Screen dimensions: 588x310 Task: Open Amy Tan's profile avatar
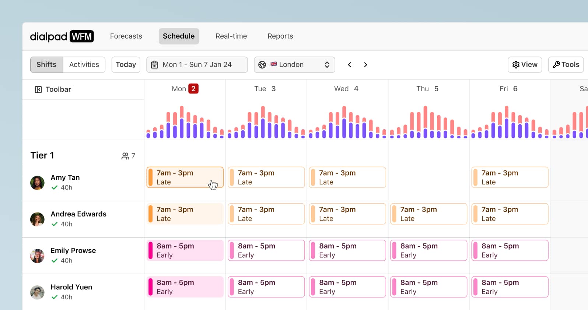tap(37, 183)
